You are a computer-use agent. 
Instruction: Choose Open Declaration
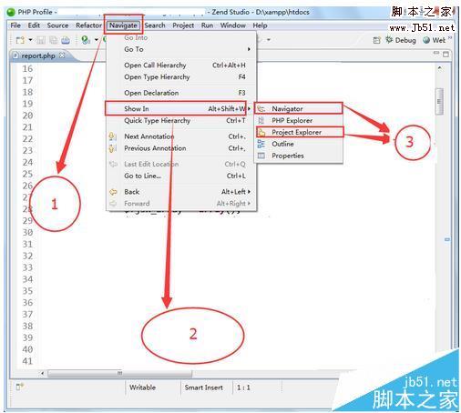pos(181,93)
